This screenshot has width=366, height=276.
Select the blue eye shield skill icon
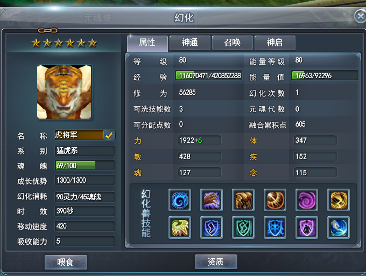[274, 227]
